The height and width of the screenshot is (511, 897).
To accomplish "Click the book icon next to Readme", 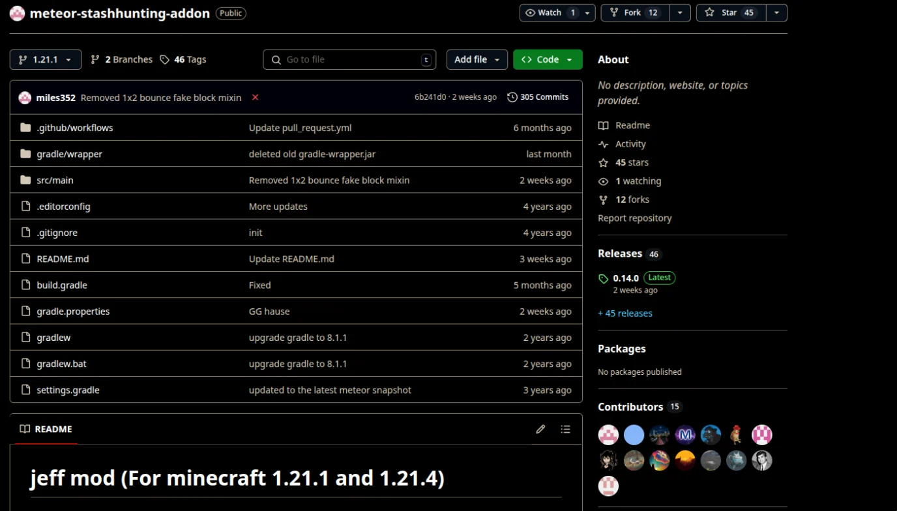I will point(604,125).
